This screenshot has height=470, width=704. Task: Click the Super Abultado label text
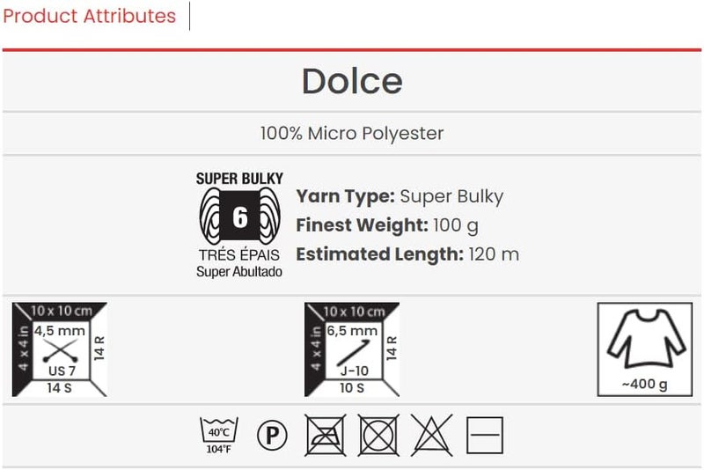pos(239,272)
